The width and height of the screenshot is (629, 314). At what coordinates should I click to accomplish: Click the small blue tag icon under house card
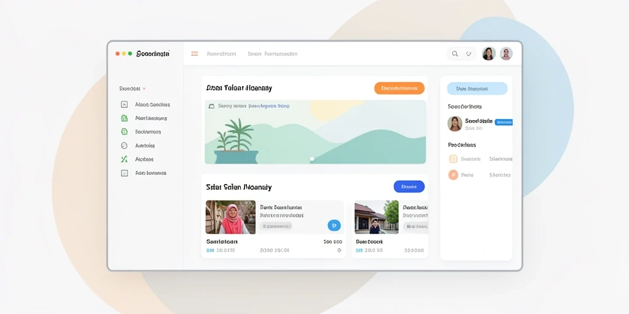pos(359,250)
